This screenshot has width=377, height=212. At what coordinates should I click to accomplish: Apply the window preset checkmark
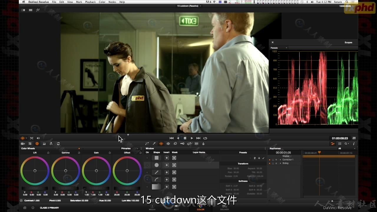coord(263,158)
